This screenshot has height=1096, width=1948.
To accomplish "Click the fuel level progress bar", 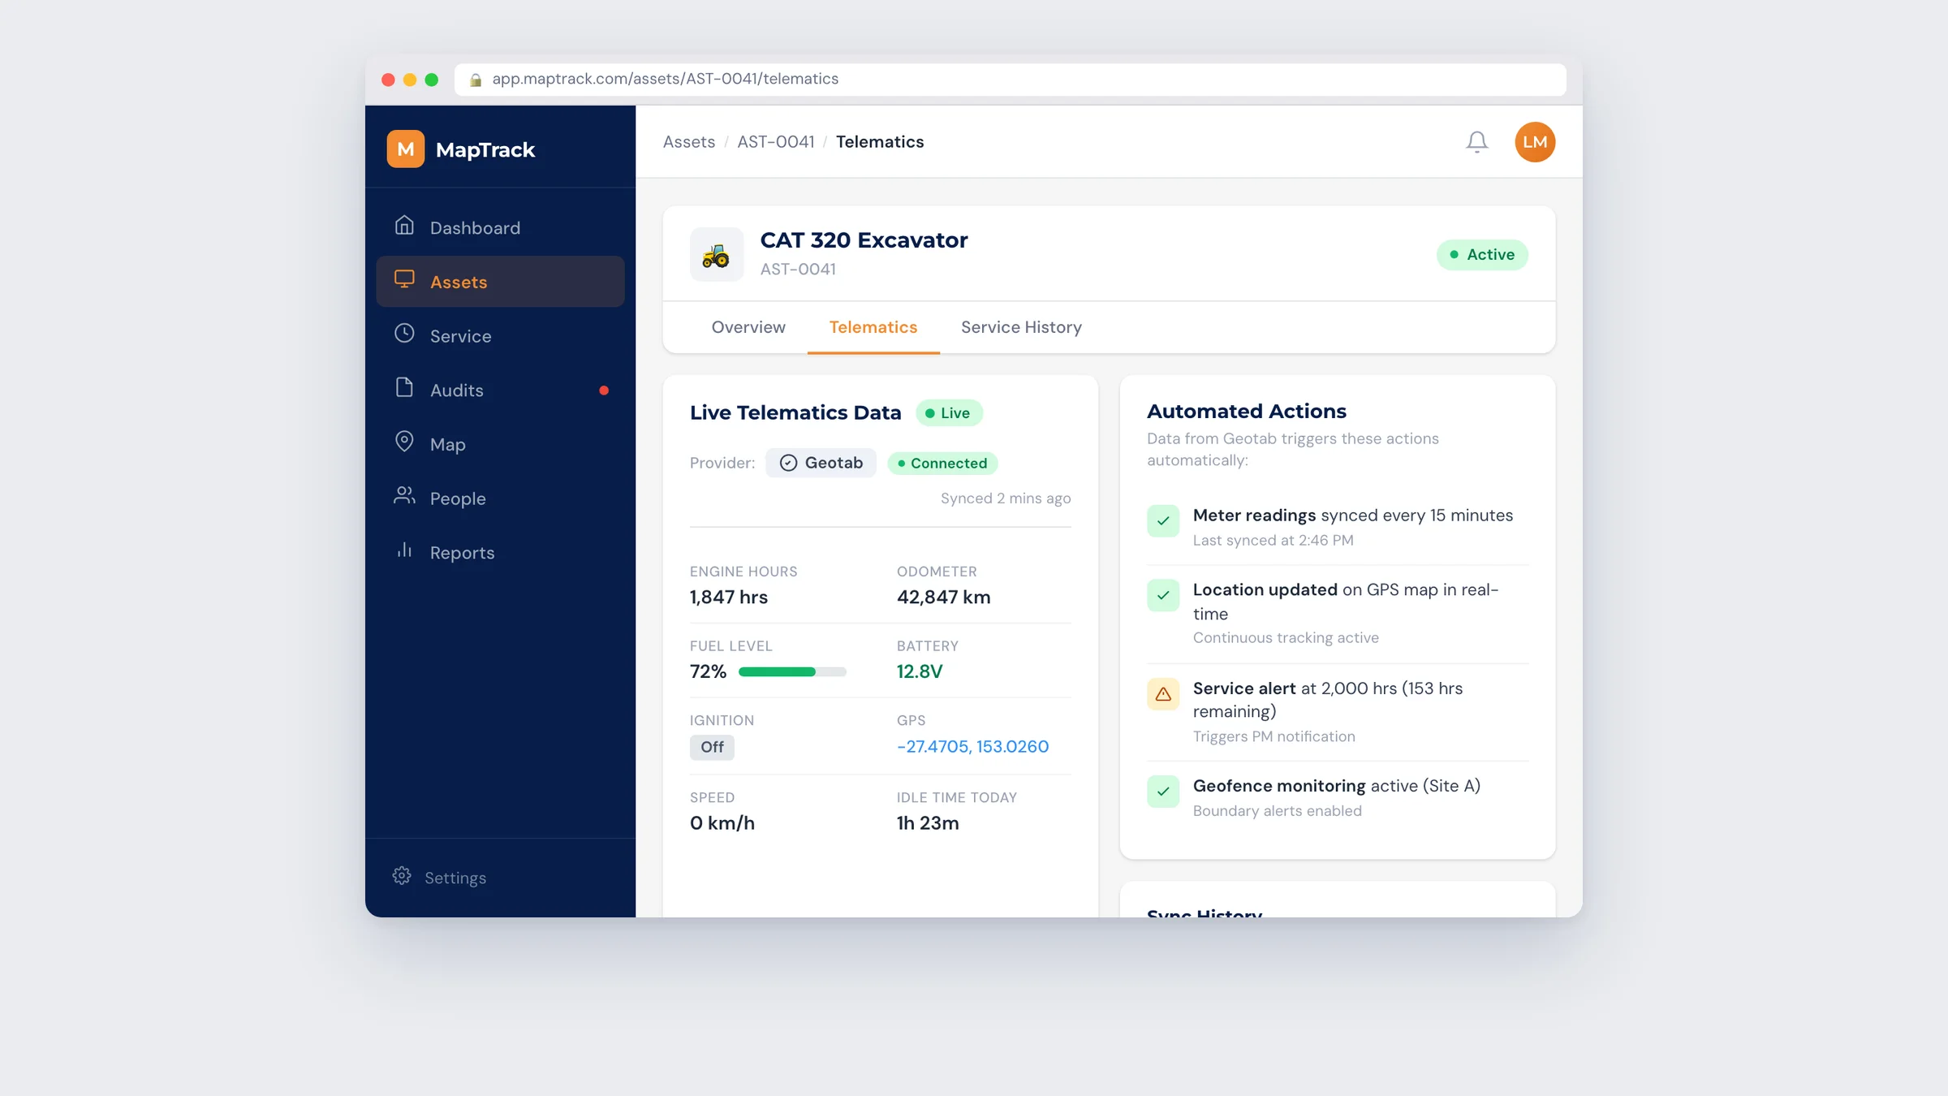I will pyautogui.click(x=792, y=672).
